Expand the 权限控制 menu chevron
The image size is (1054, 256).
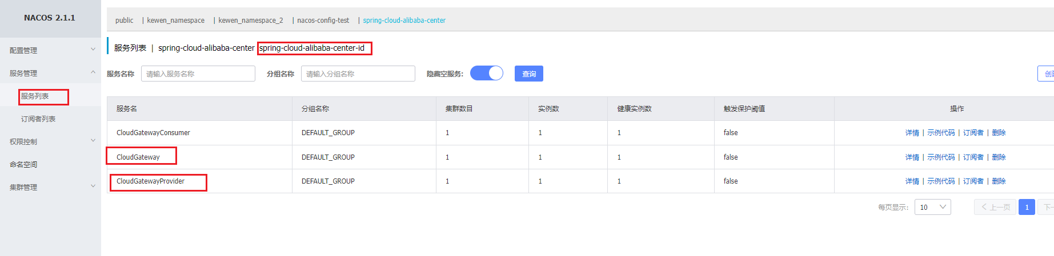coord(93,141)
